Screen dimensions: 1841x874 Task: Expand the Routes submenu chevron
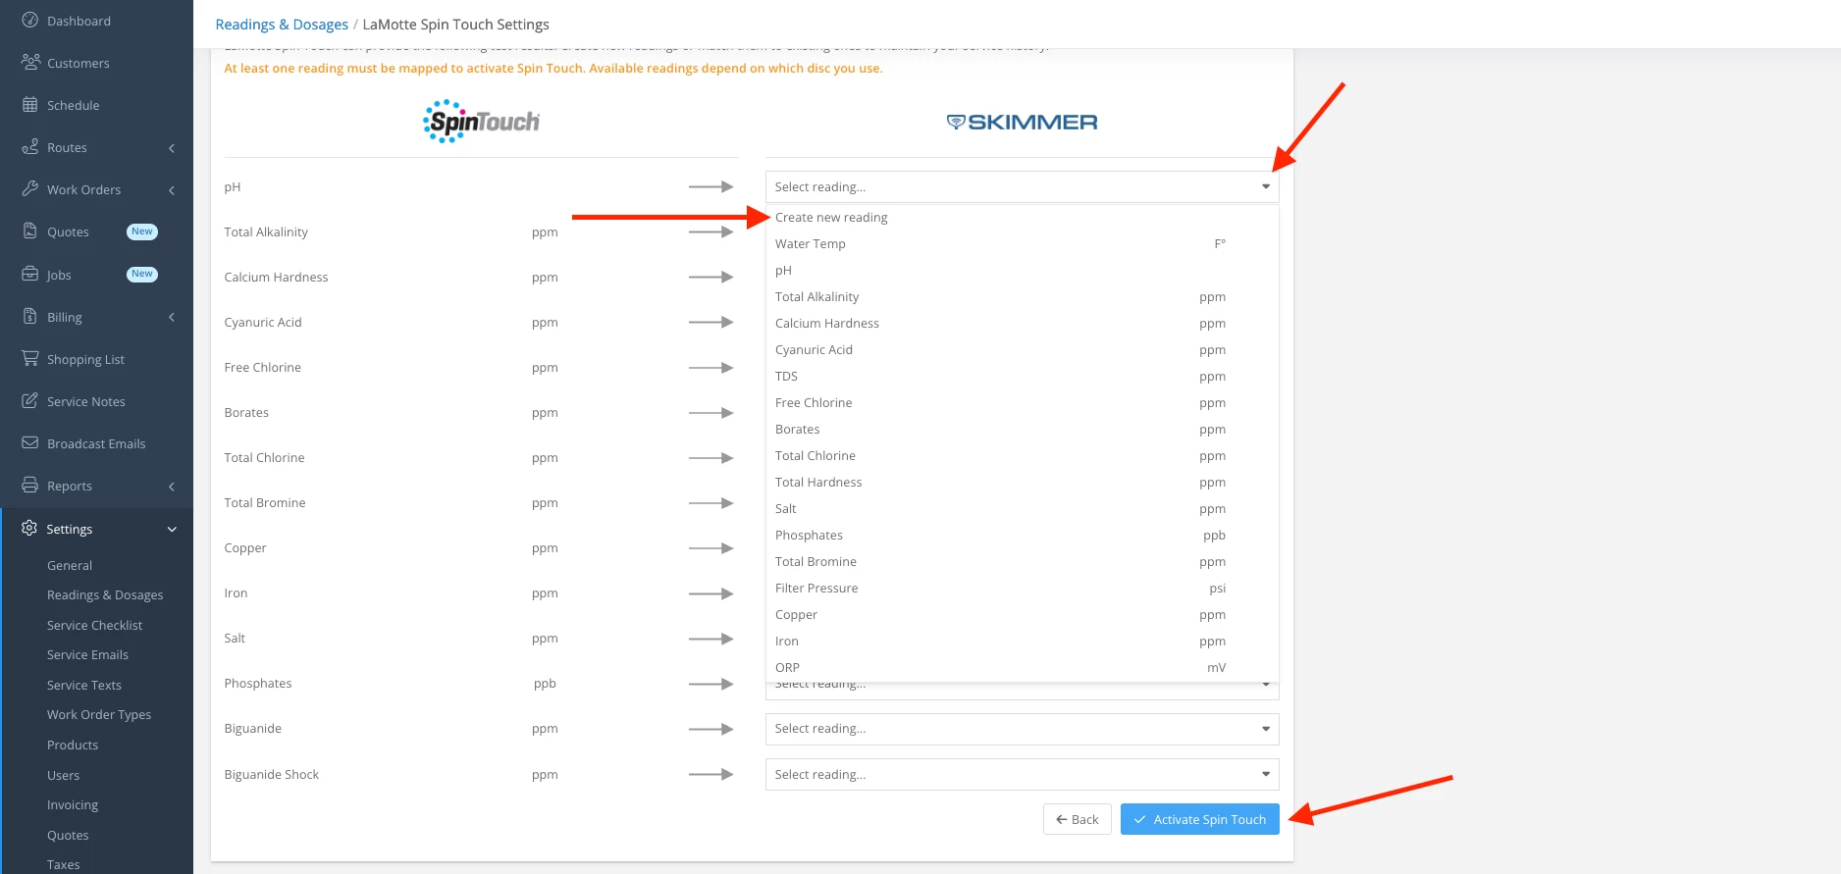click(172, 148)
